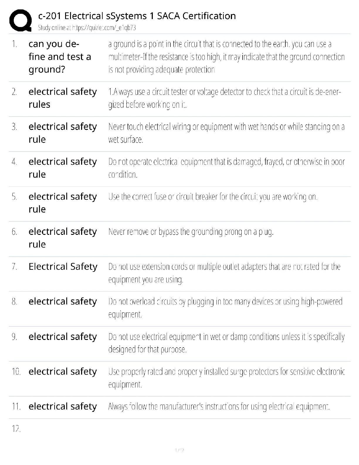Click the document title 'c-201 Electrical sSystems 1 SACA Certification'
This screenshot has width=359, height=465.
pos(137,16)
